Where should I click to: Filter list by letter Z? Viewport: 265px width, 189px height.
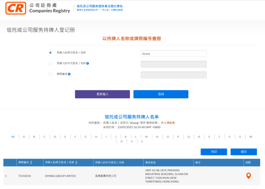pyautogui.click(x=142, y=141)
